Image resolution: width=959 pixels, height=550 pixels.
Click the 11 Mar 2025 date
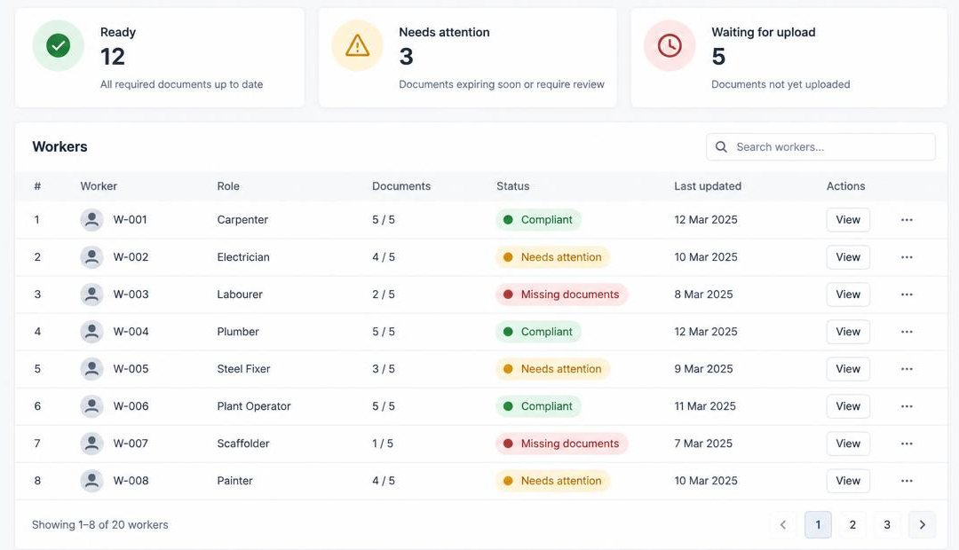(705, 406)
